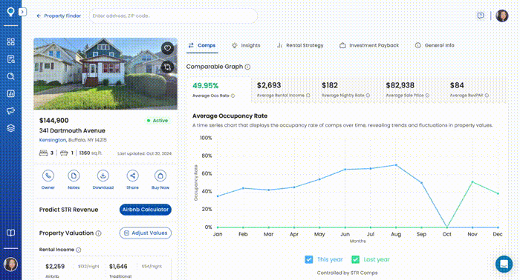Viewport: 520px width, 280px height.
Task: Click the lightbulb logo in the sidebar
Action: [10, 12]
